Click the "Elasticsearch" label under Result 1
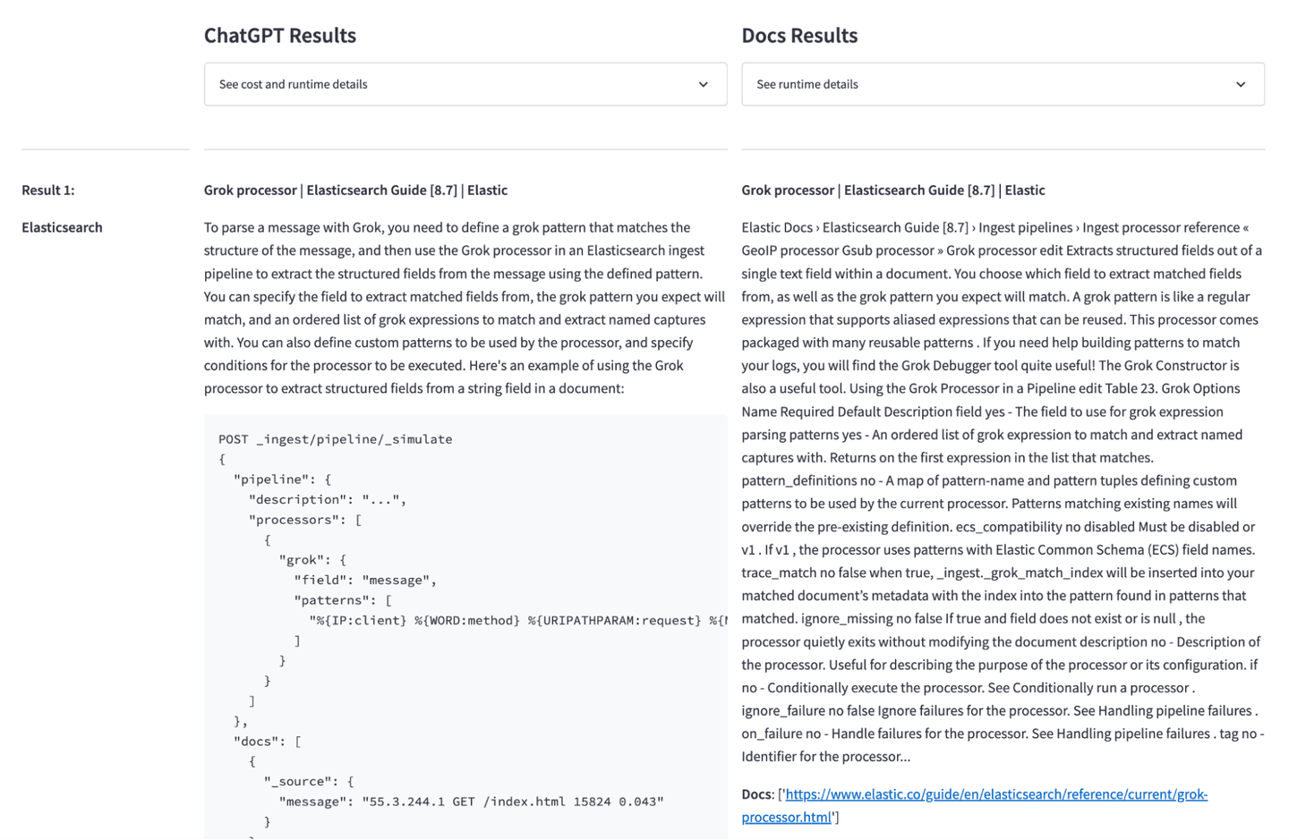 point(62,227)
